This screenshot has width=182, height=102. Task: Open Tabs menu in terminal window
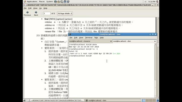96,38
